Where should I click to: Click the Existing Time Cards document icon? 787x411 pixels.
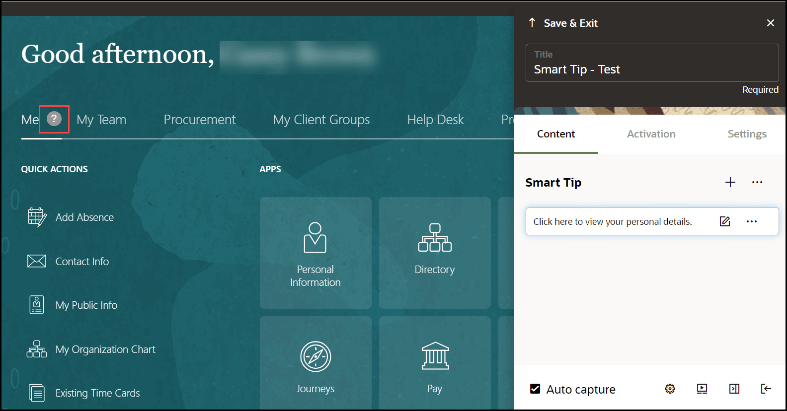(x=37, y=393)
